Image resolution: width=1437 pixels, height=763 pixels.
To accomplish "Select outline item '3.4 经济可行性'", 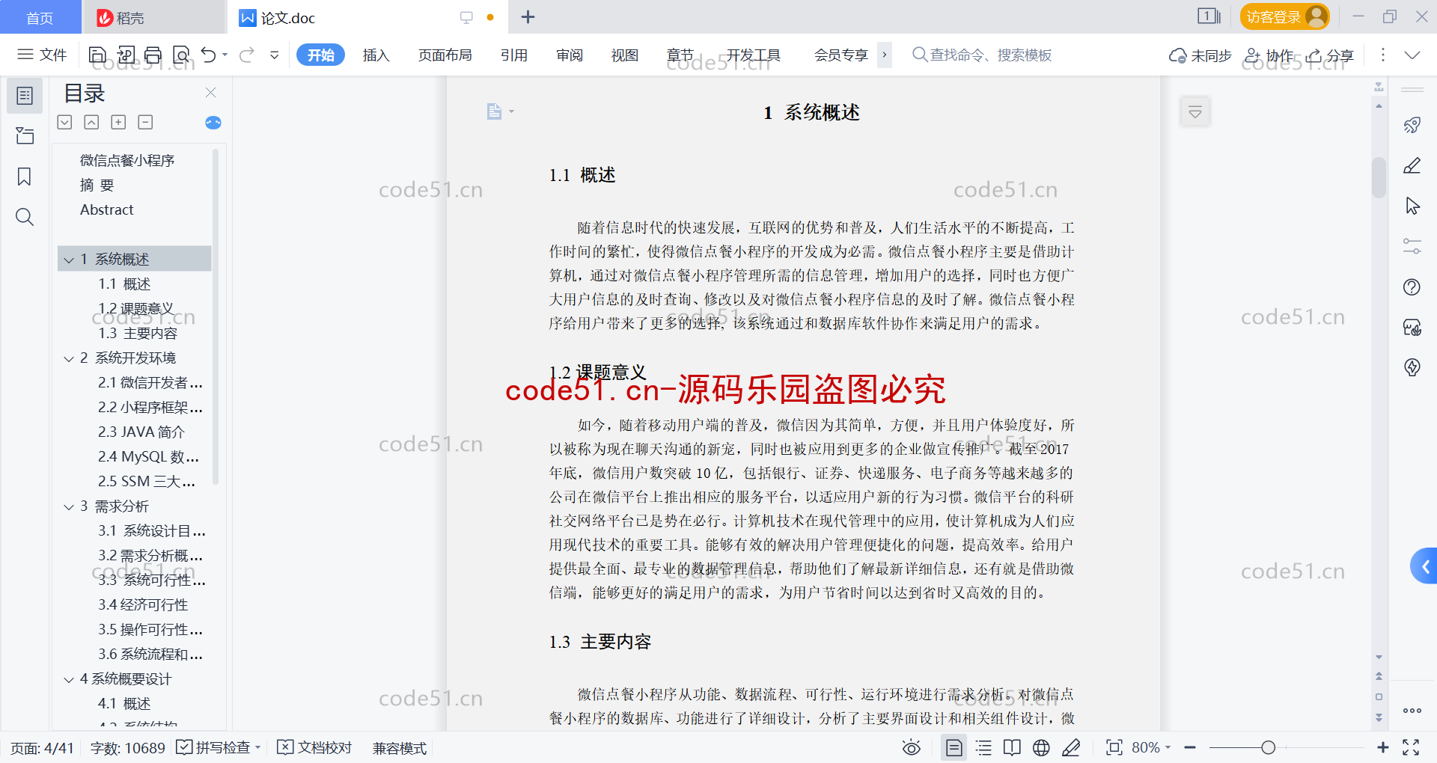I will pyautogui.click(x=143, y=605).
